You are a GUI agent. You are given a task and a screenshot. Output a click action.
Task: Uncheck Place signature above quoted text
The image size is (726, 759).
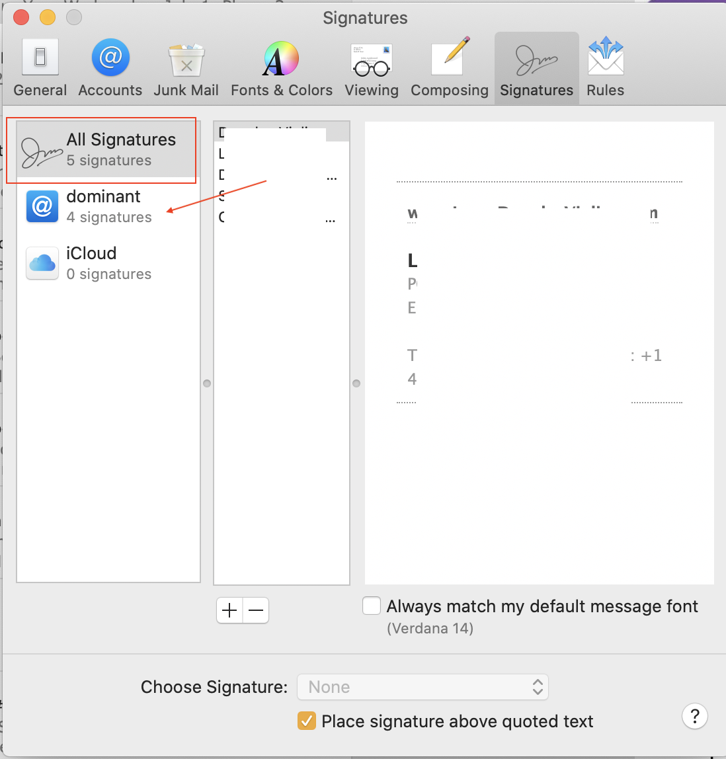point(306,721)
